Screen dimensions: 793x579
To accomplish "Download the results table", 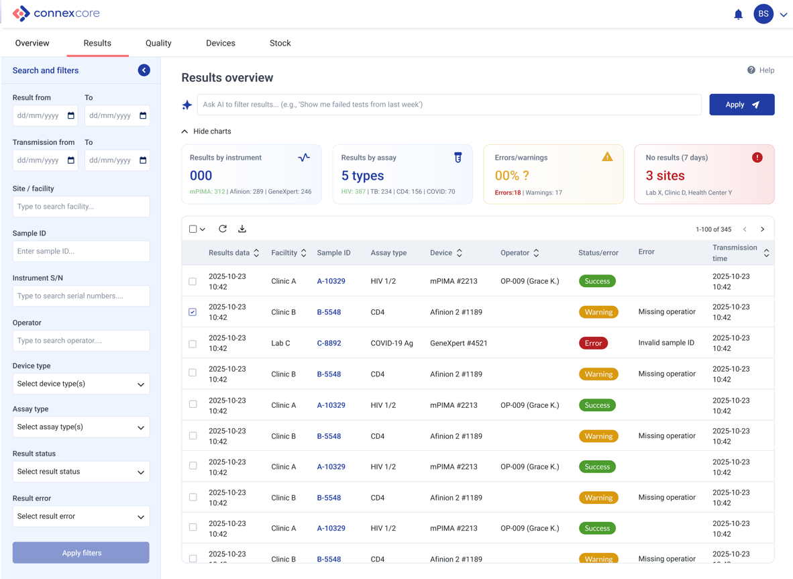I will pyautogui.click(x=242, y=229).
